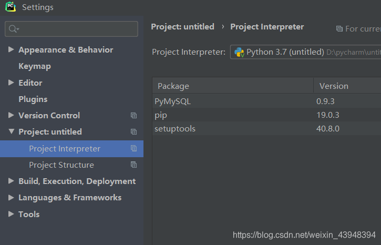Sort by the Version column header
The image size is (381, 245).
pos(347,86)
